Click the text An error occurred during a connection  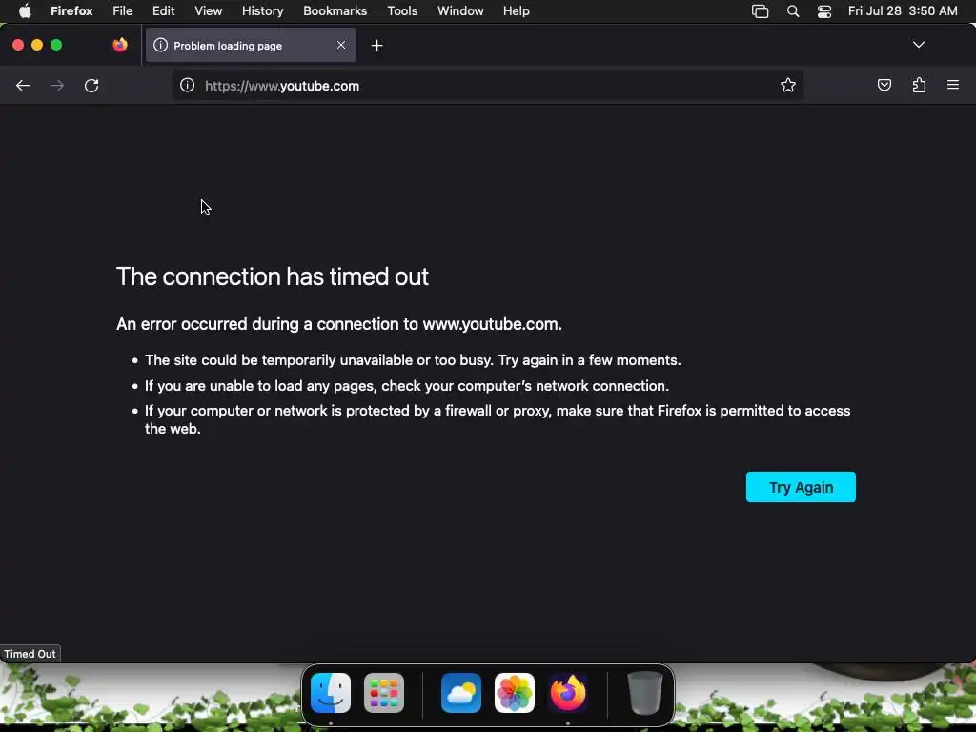pyautogui.click(x=339, y=324)
